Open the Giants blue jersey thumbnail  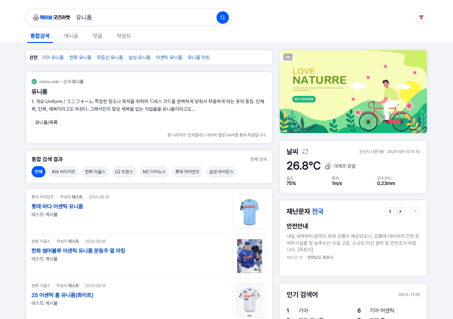point(250,212)
